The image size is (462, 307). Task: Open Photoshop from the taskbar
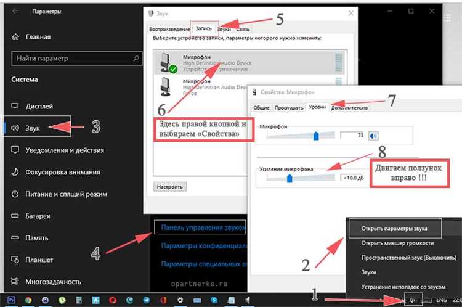point(11,300)
